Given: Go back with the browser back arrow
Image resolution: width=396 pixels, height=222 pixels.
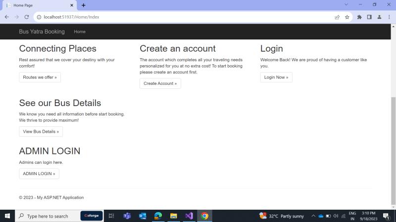Looking at the screenshot, I should 7,17.
